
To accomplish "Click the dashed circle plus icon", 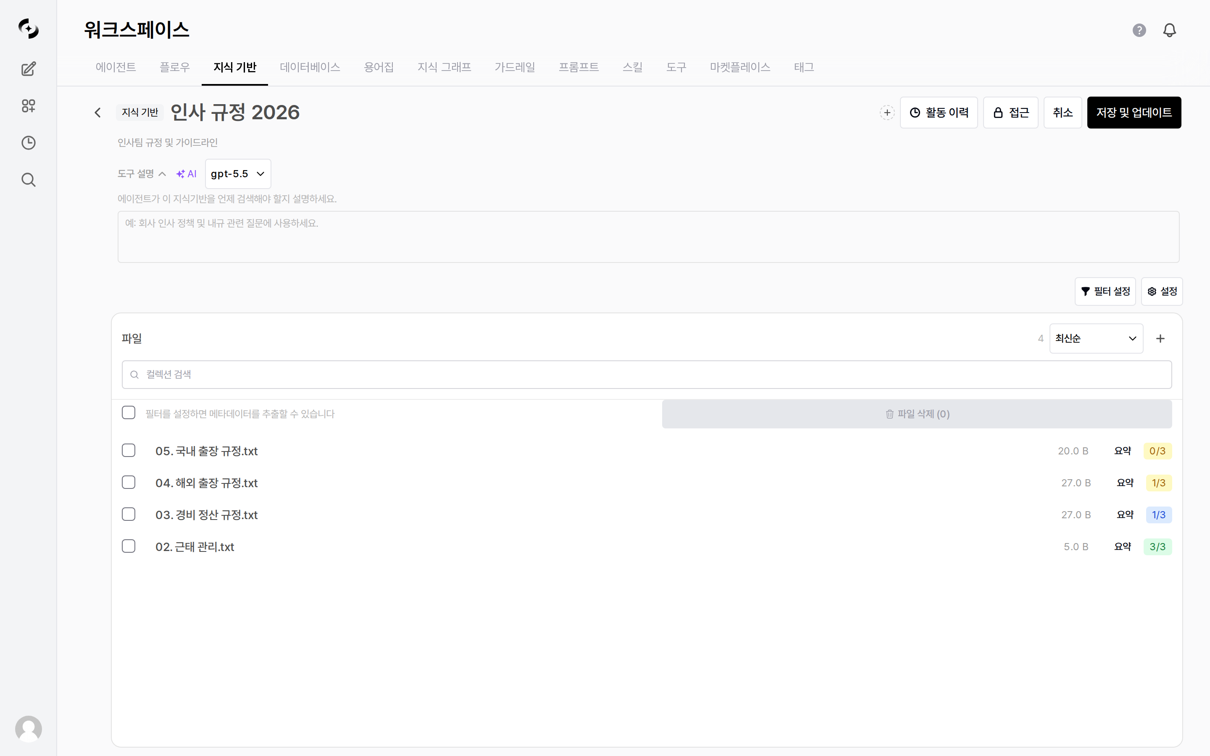I will click(x=887, y=113).
